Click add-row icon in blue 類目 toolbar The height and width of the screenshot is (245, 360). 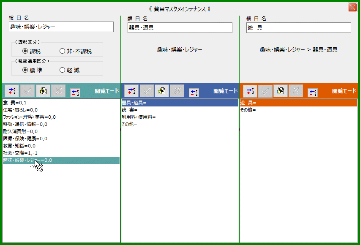pyautogui.click(x=131, y=91)
